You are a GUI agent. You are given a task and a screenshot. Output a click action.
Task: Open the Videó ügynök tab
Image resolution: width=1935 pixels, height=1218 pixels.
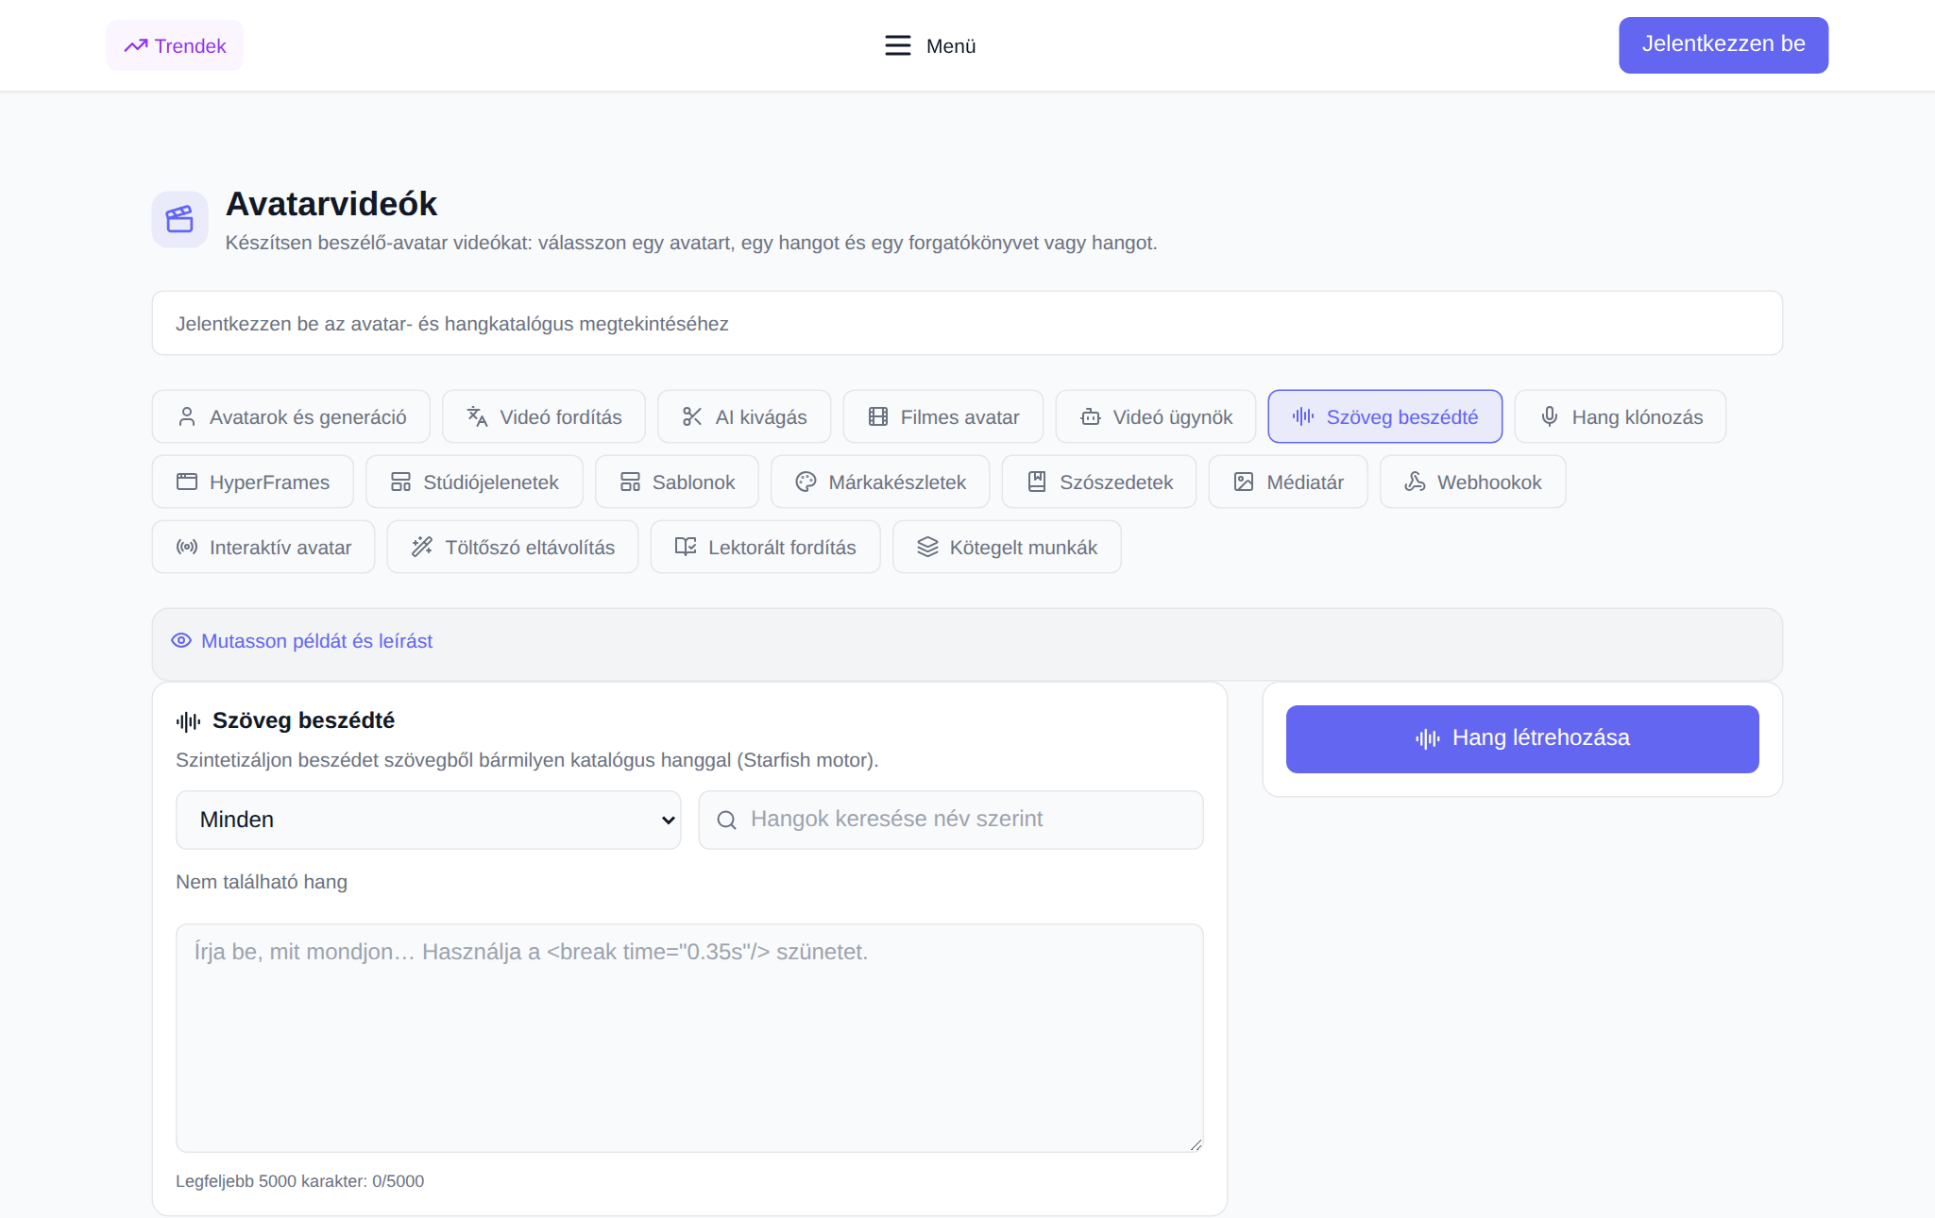1156,416
